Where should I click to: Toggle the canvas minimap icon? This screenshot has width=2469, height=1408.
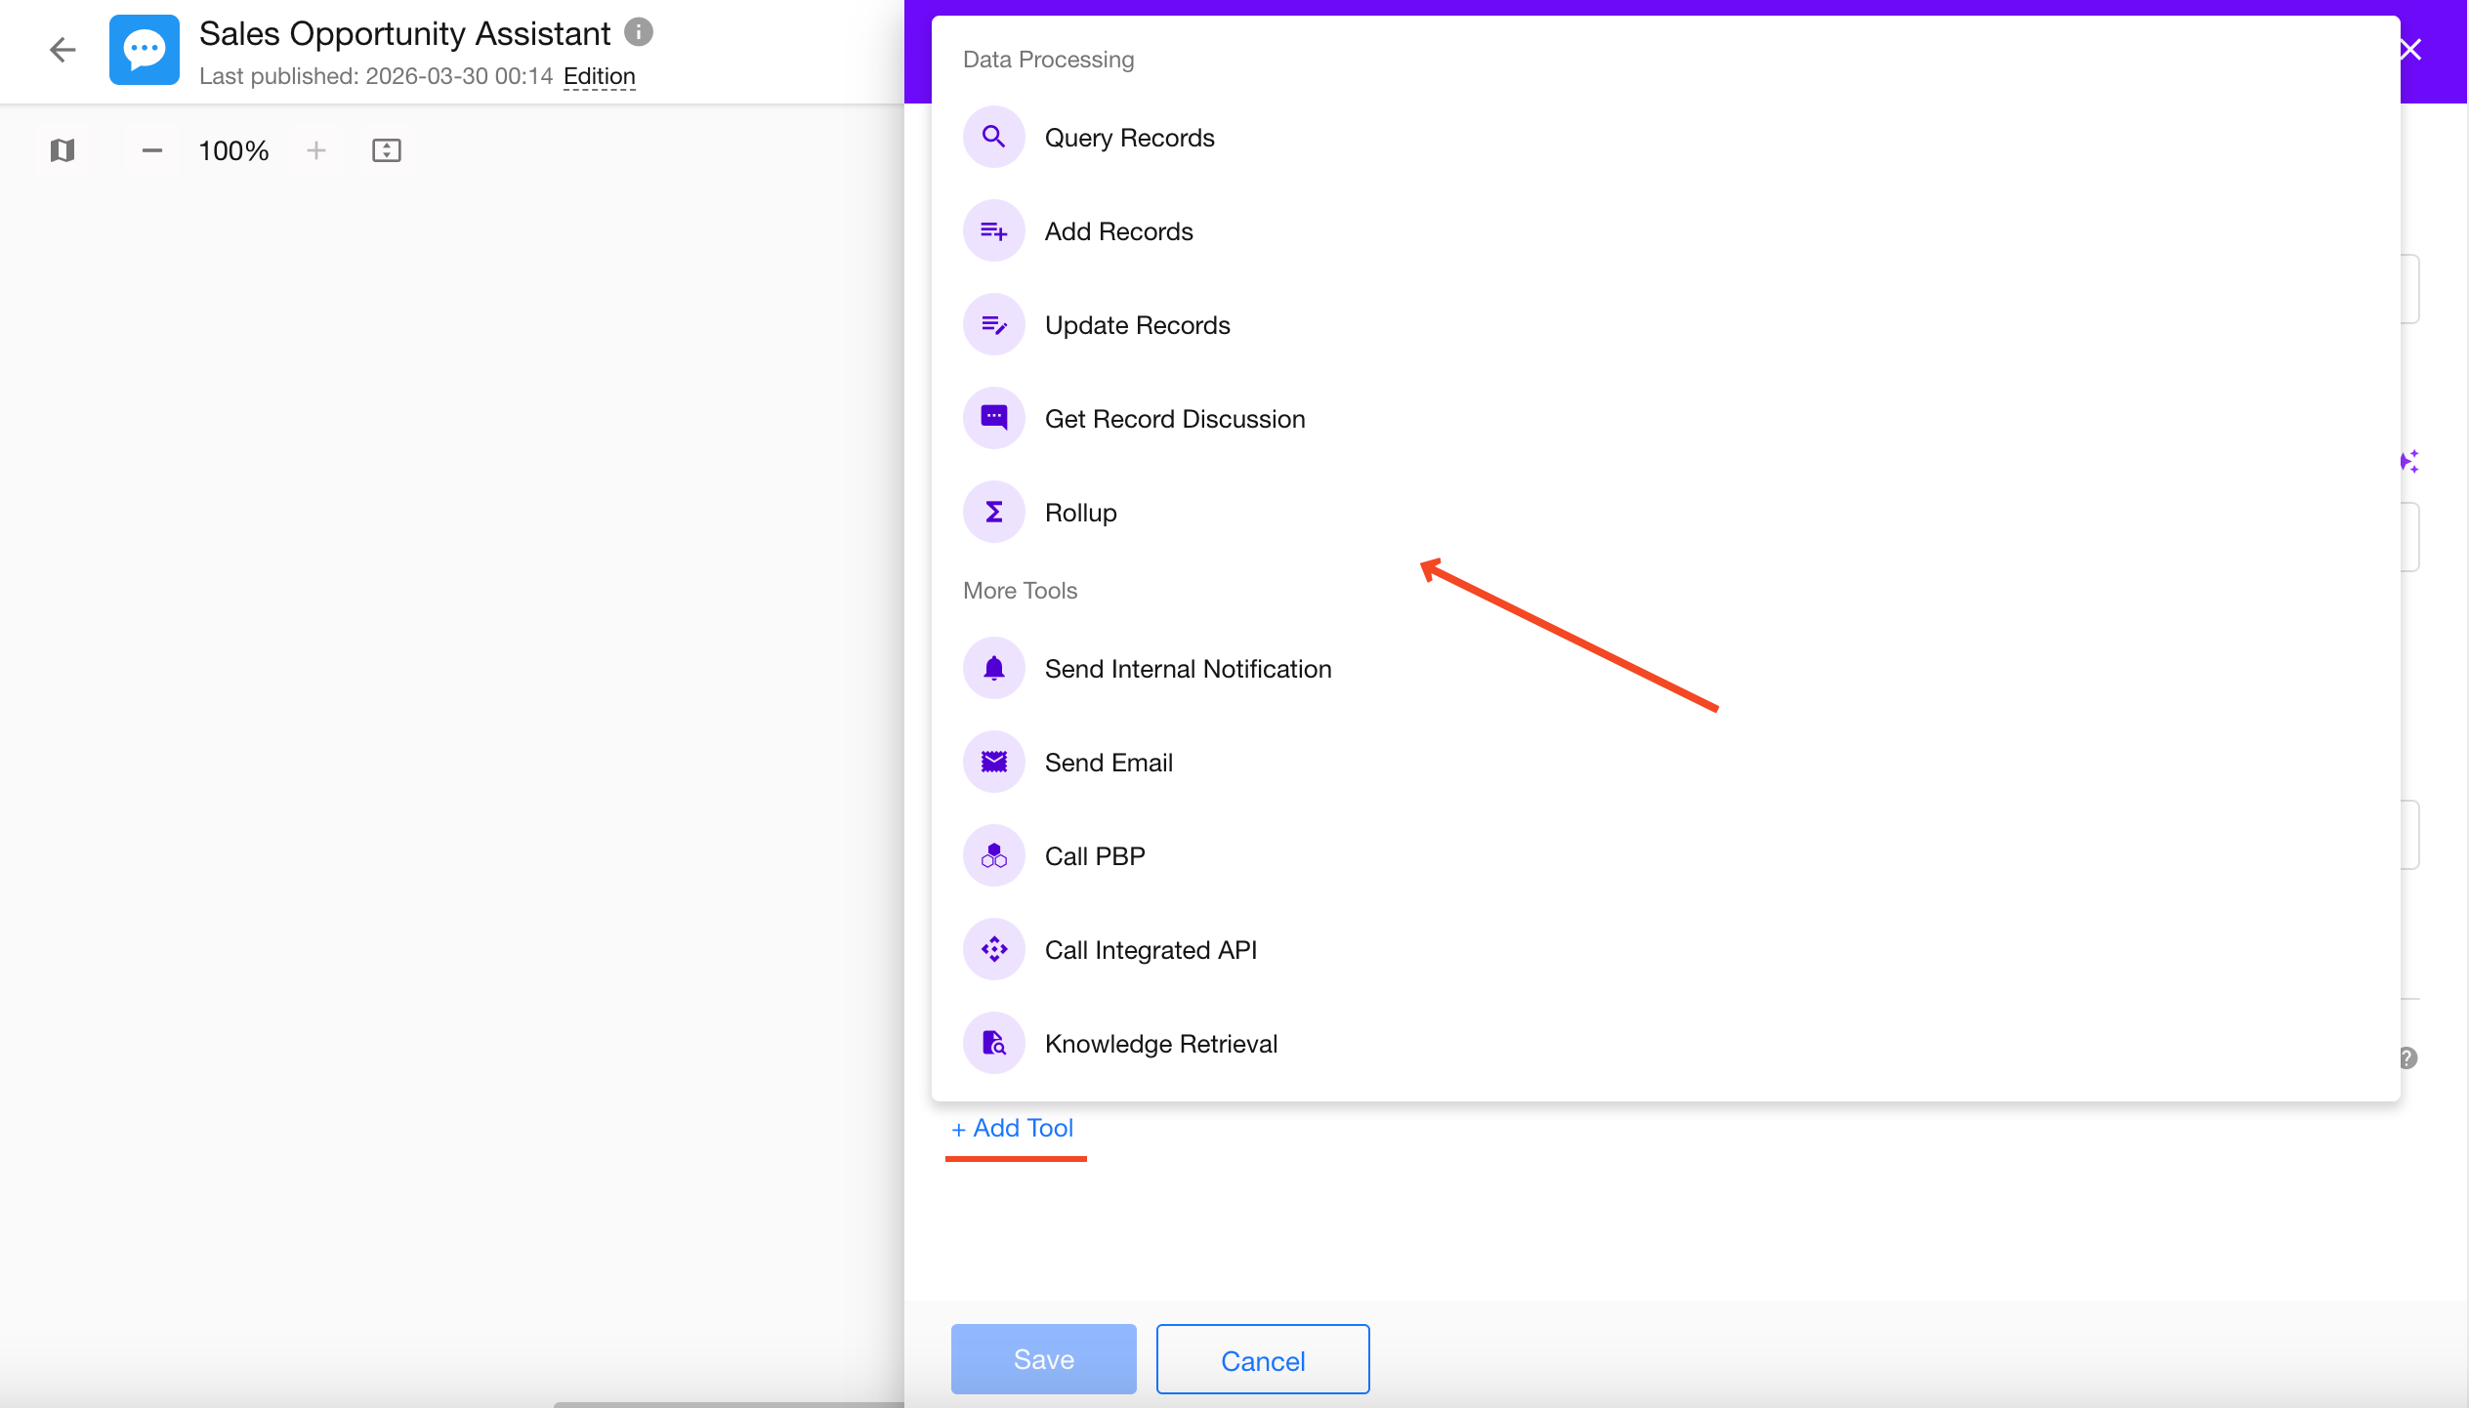coord(63,150)
